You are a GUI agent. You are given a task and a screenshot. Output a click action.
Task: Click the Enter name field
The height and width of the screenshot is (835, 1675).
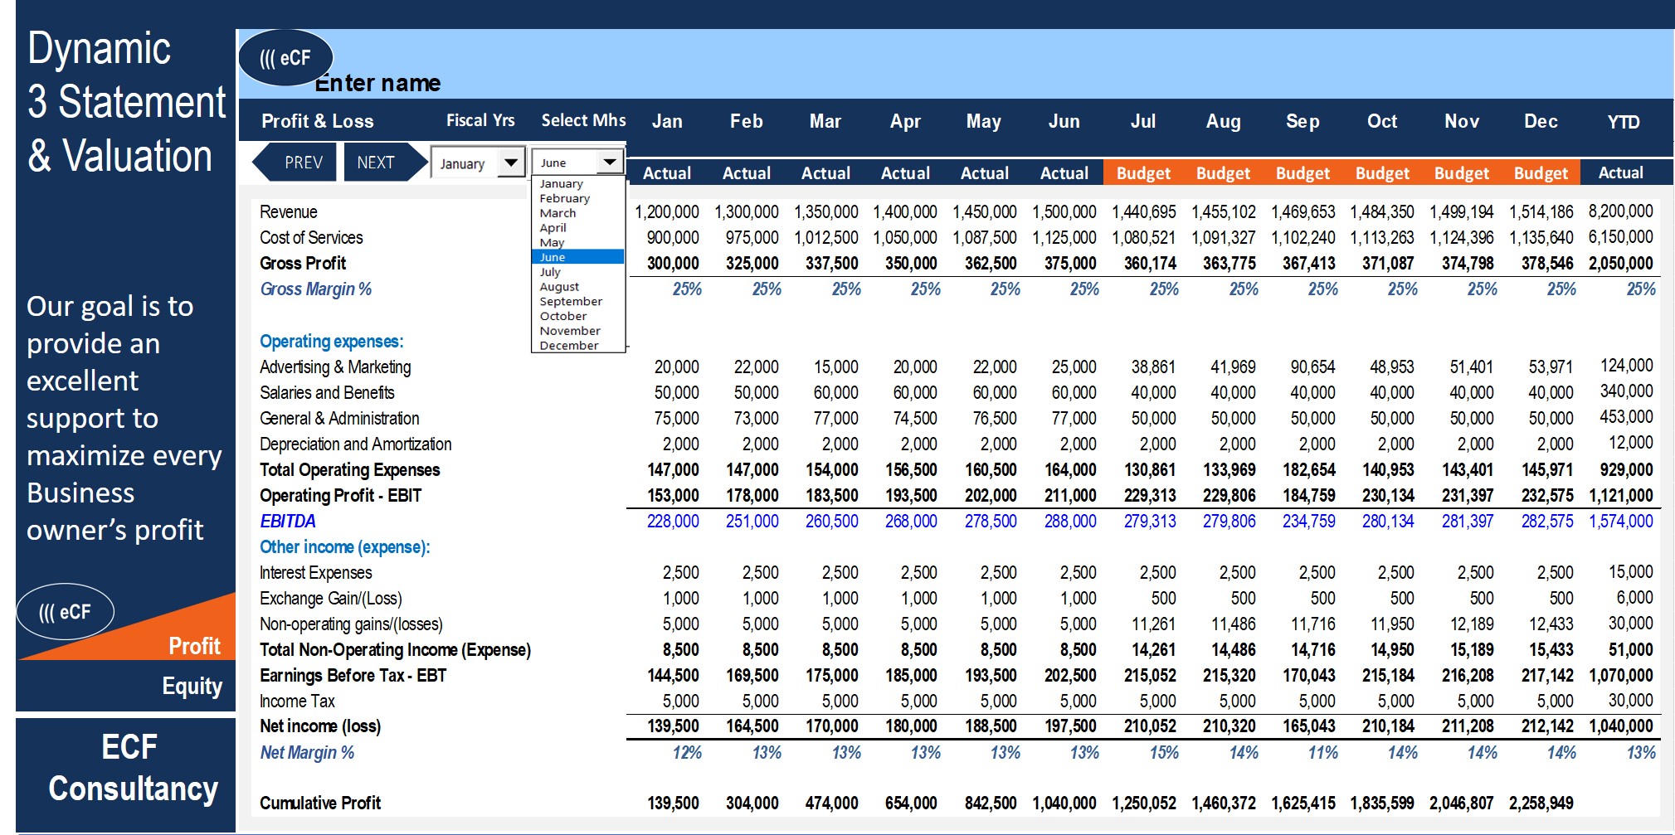tap(377, 83)
